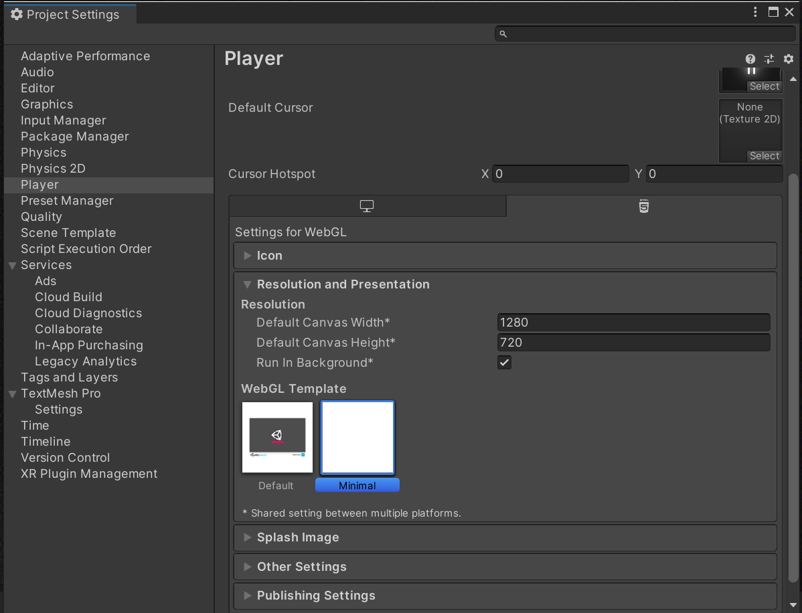This screenshot has height=613, width=802.
Task: Click the scroll down arrow
Action: 793,605
